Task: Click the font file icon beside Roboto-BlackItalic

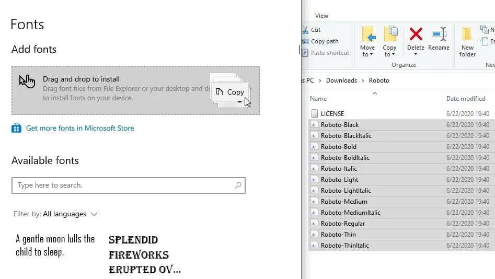Action: point(314,136)
